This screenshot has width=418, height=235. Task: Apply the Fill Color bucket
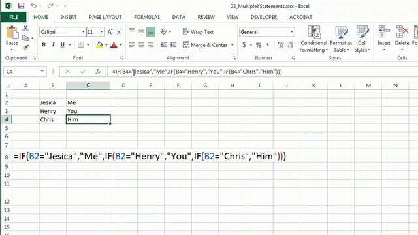pyautogui.click(x=99, y=45)
